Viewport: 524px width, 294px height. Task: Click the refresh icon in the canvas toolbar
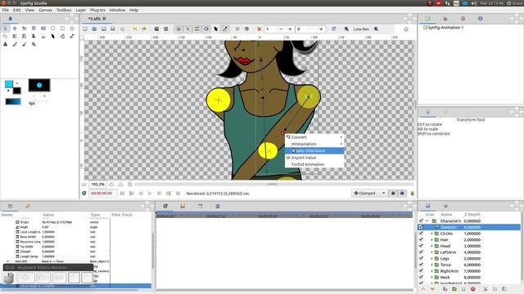[333, 29]
